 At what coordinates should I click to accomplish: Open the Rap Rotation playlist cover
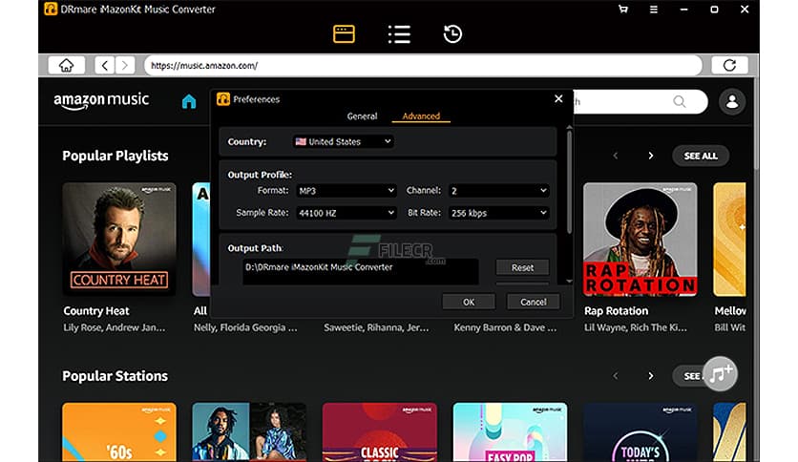click(x=640, y=240)
